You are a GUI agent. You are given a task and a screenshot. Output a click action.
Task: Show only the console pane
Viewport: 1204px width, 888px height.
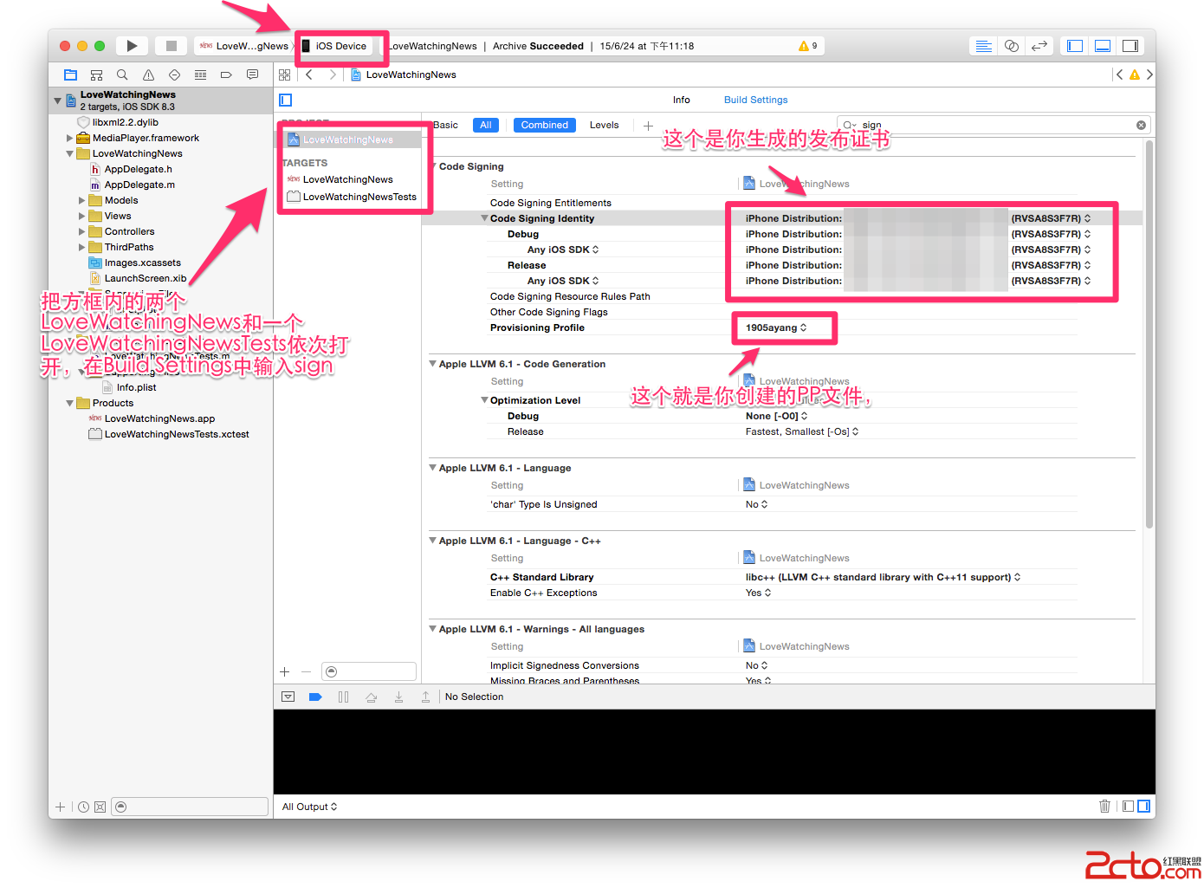point(1143,807)
